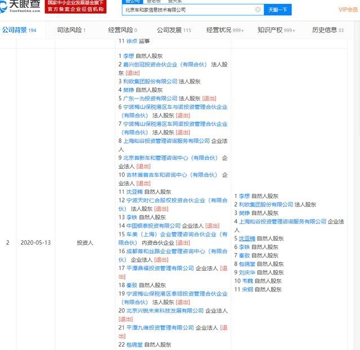Click the red 官方备案企业征信机构 banner
This screenshot has width=360, height=350.
coord(75,6)
